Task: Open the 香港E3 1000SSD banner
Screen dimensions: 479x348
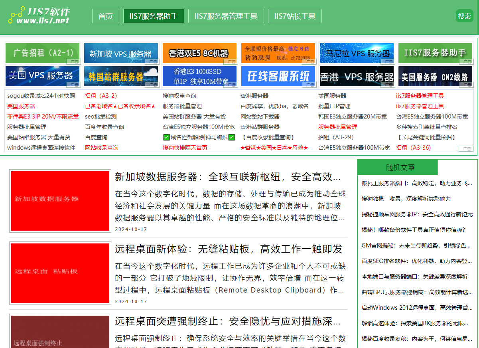Action: (x=199, y=76)
